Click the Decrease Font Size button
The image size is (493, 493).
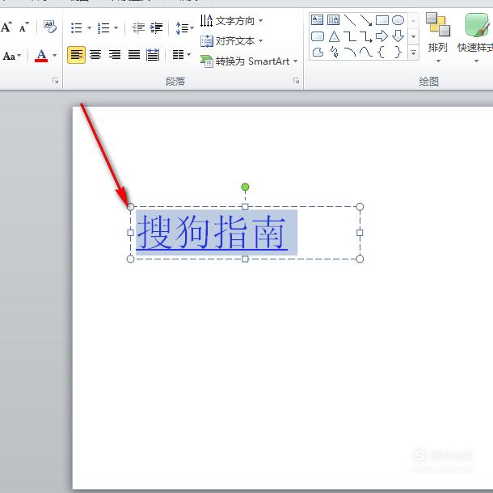24,27
